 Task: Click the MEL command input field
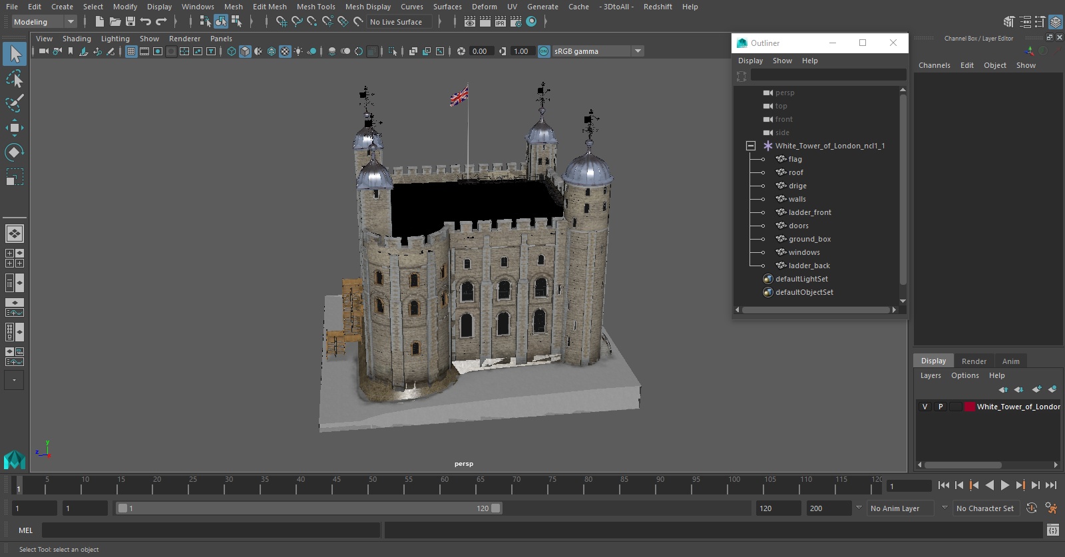click(x=210, y=530)
